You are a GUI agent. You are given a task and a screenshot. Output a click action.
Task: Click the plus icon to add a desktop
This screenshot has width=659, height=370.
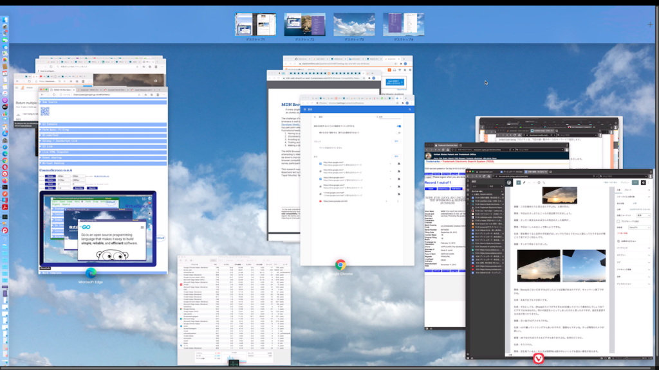point(650,24)
